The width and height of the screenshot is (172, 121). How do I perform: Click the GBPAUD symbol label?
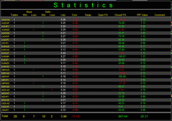pos(6,70)
